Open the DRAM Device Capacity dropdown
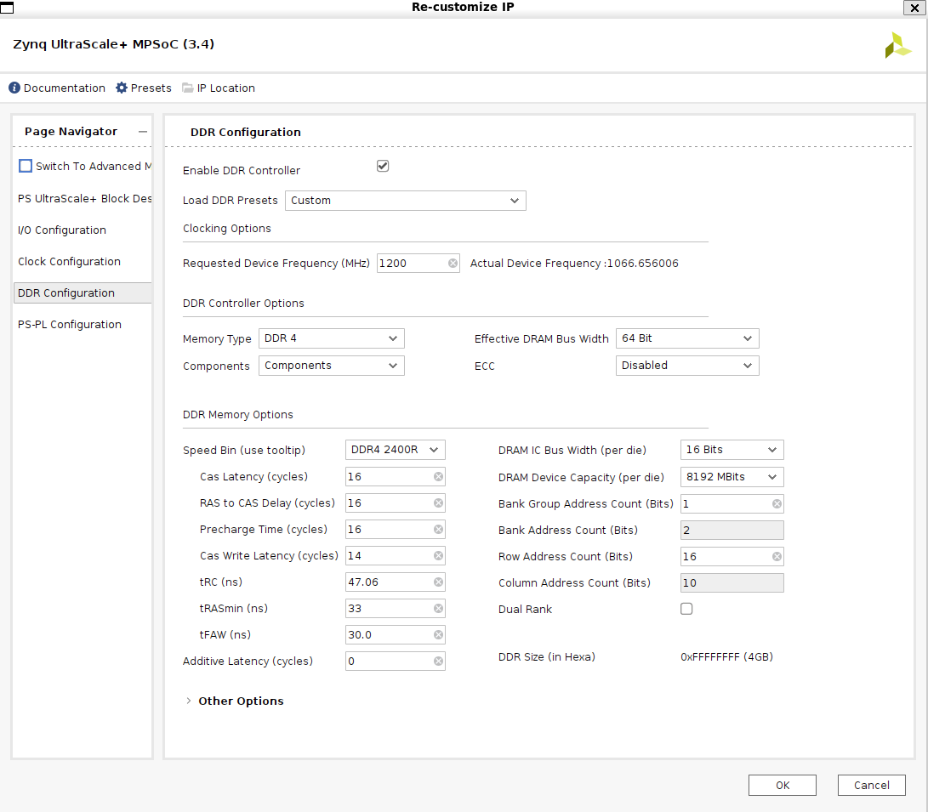928x812 pixels. click(x=732, y=477)
